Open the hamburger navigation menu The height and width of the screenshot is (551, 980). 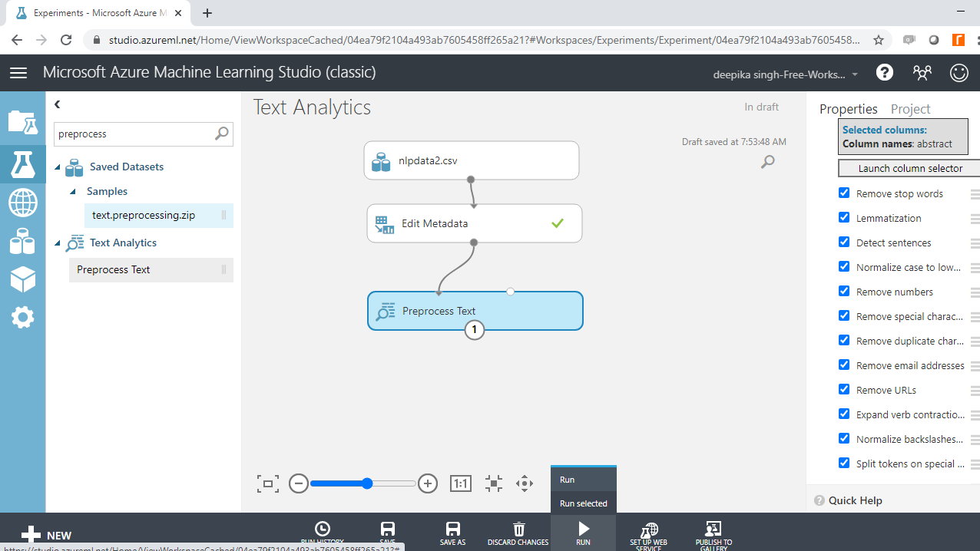point(18,73)
